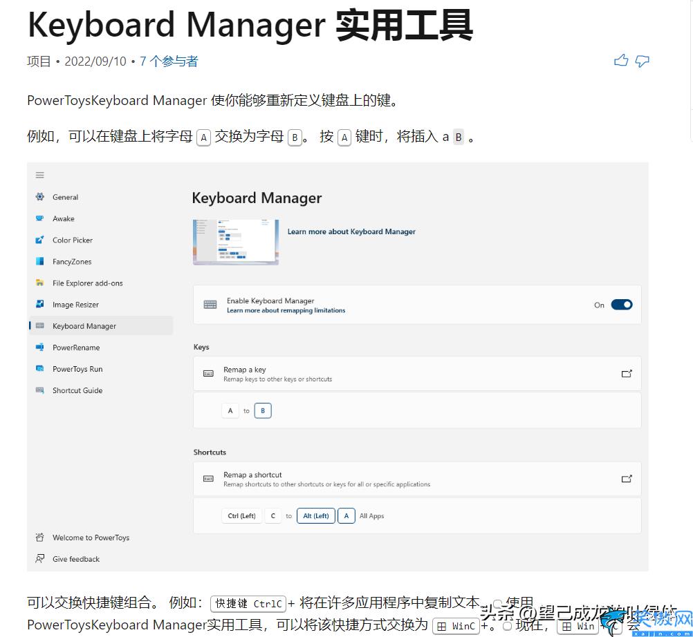Open File Explorer add-ons page

point(101,283)
